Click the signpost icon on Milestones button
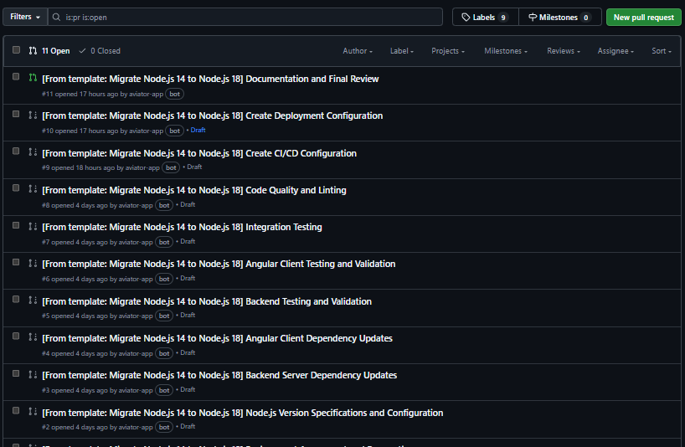This screenshot has width=685, height=447. [533, 17]
